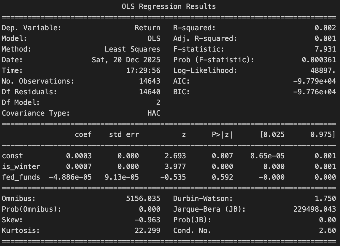
Task: Click the std err column header
Action: pos(124,135)
